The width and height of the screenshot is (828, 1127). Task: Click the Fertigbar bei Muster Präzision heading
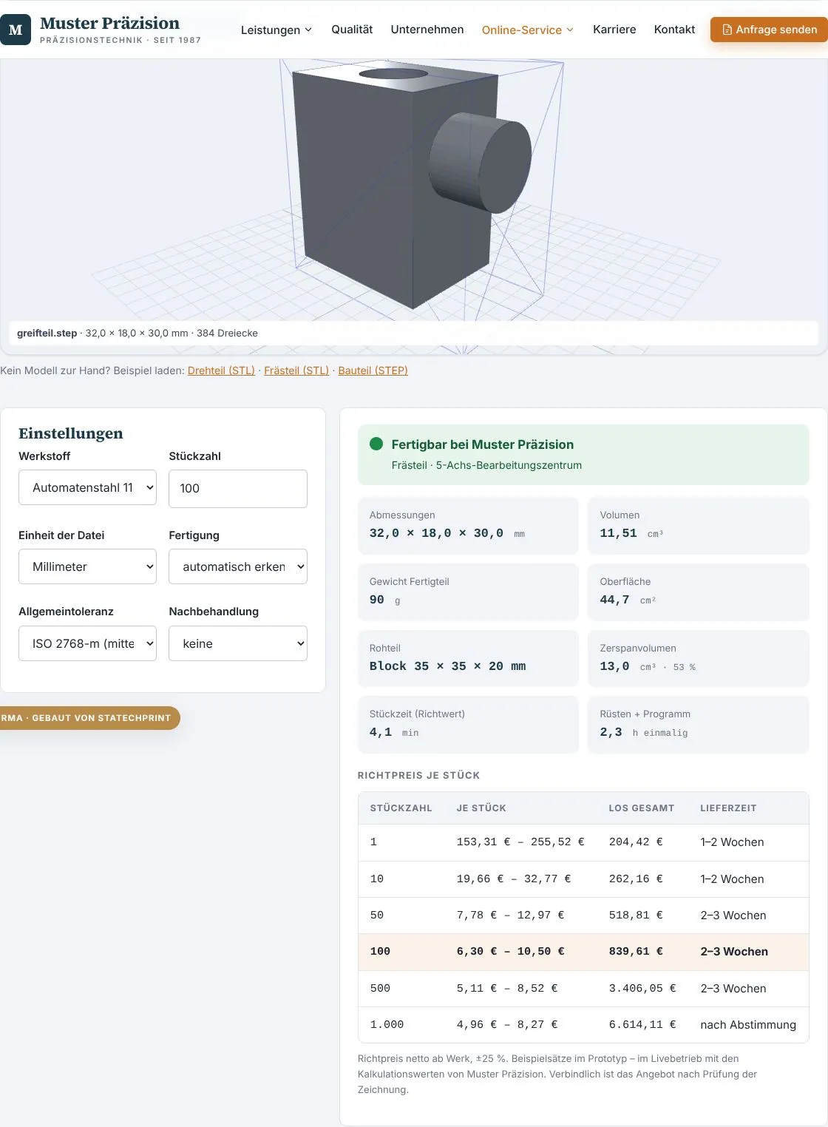(x=482, y=444)
